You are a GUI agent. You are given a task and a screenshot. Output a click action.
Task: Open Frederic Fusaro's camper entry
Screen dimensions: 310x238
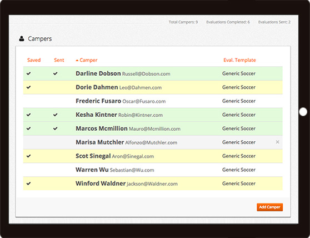98,101
